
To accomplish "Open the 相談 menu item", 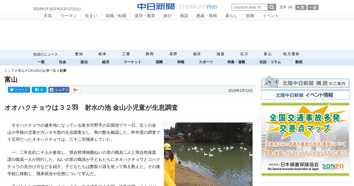I will pos(184,16).
